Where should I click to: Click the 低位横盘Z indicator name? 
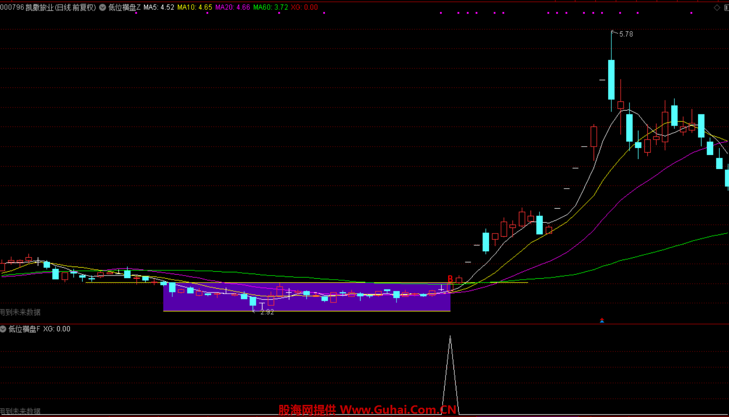pos(124,7)
